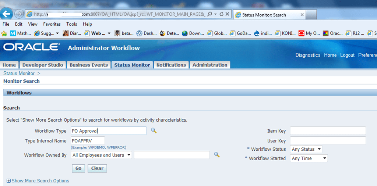Click the browser Forward arrow button

19,14
